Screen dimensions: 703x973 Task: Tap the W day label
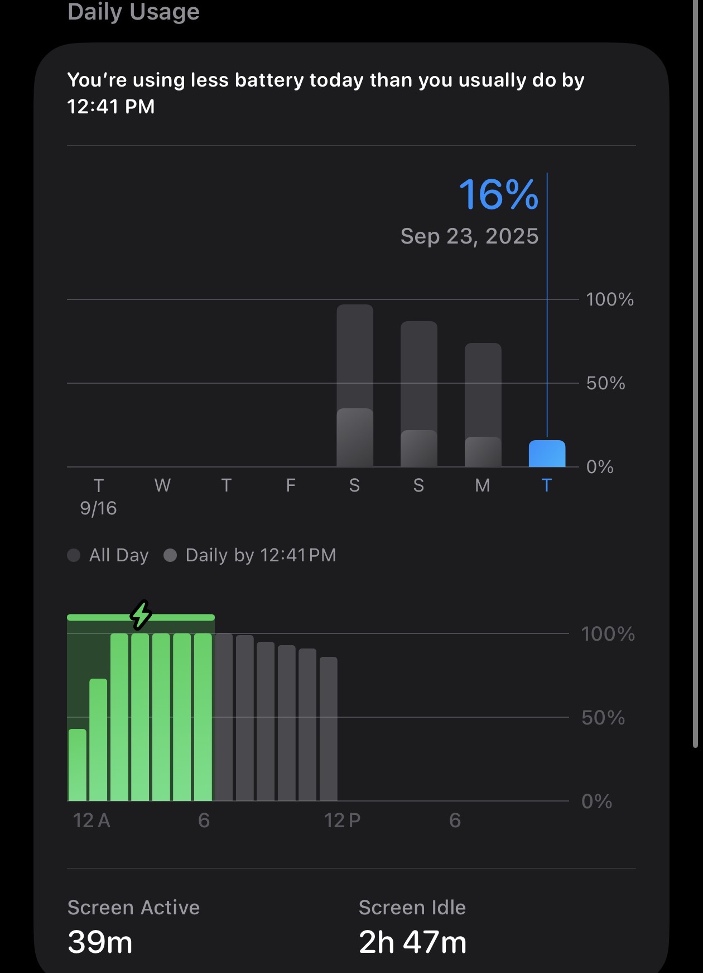click(162, 485)
